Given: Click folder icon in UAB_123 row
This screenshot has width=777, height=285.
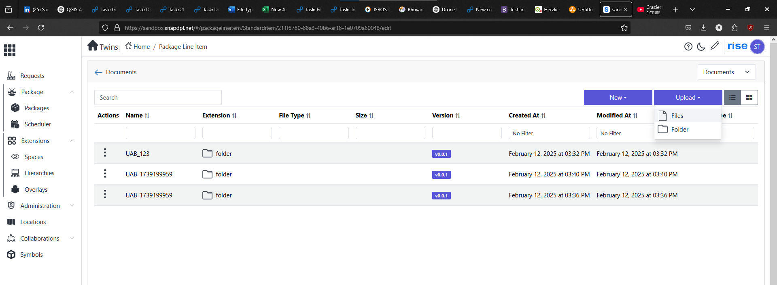Looking at the screenshot, I should [207, 153].
